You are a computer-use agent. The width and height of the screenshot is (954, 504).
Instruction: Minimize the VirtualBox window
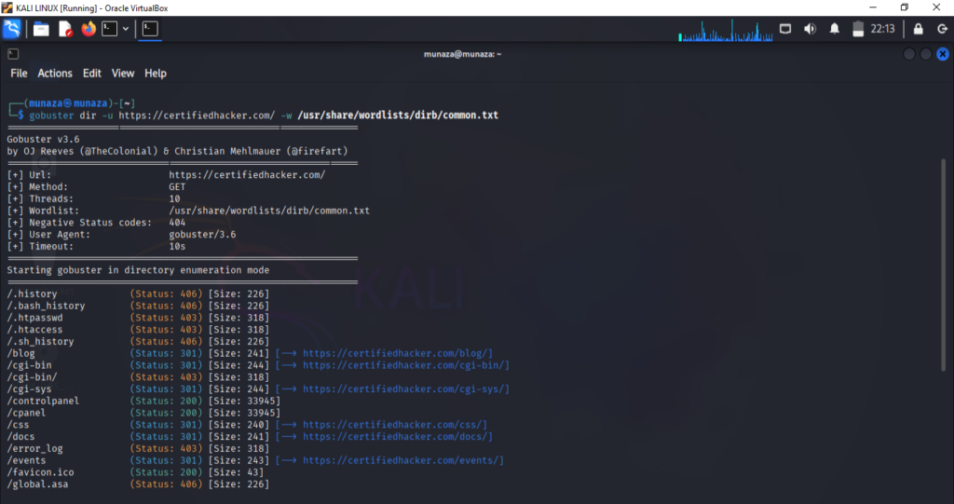[873, 7]
